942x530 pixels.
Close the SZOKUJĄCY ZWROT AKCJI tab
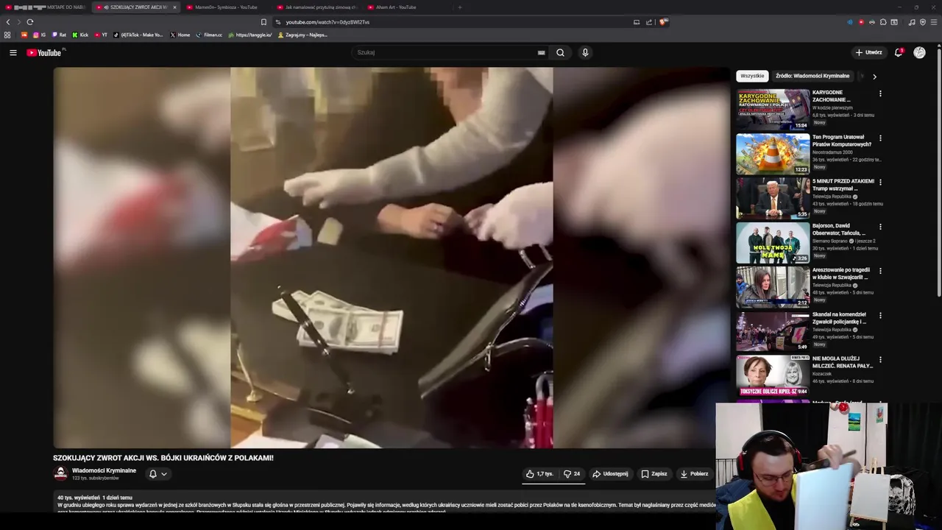(x=174, y=7)
